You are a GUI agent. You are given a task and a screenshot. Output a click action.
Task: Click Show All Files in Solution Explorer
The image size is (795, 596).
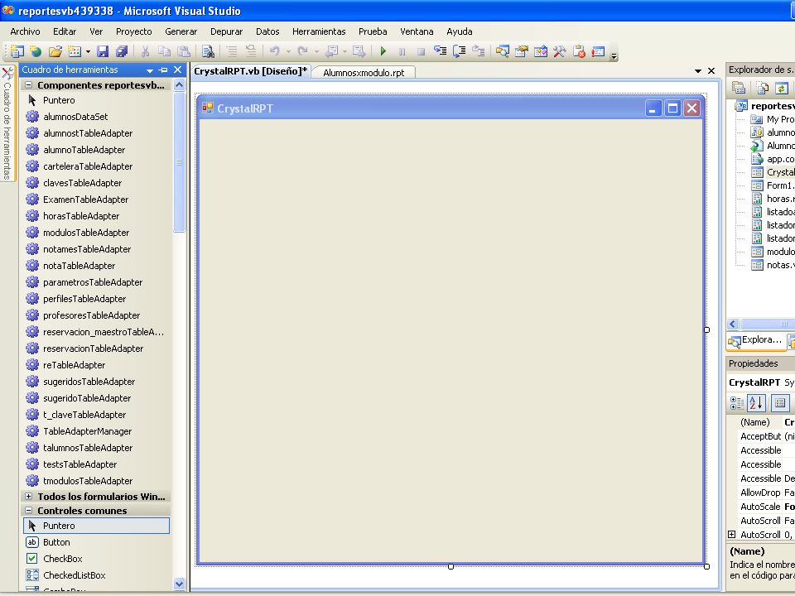click(762, 89)
